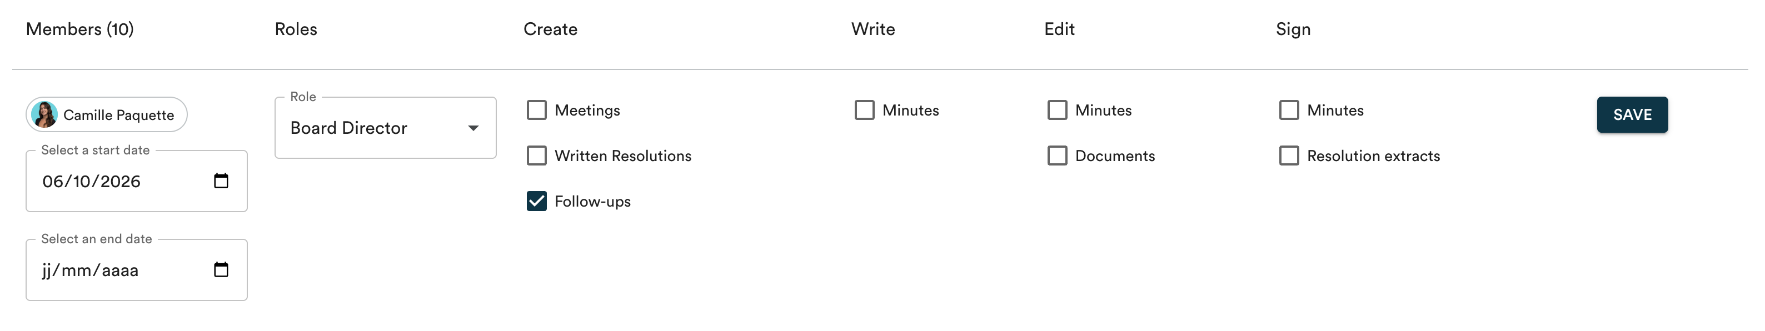This screenshot has width=1765, height=331.
Task: Click the empty end date field
Action: pyautogui.click(x=136, y=269)
